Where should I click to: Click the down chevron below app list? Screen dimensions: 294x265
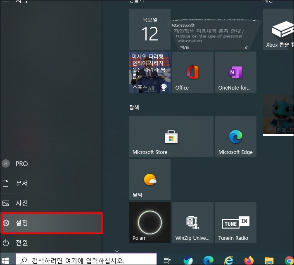pyautogui.click(x=117, y=251)
